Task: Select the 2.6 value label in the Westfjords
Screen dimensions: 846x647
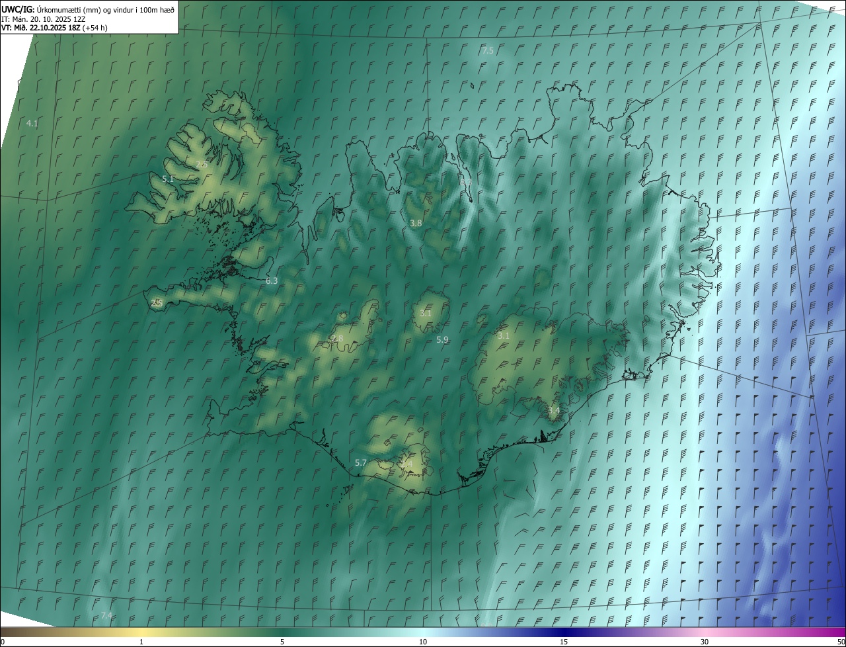Action: click(202, 164)
